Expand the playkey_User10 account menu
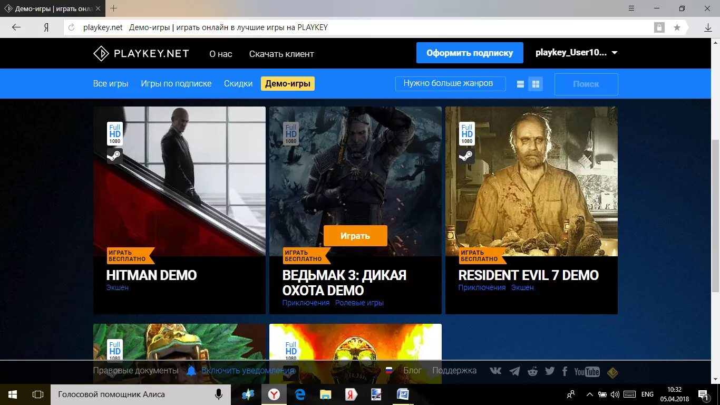The height and width of the screenshot is (405, 720). point(576,53)
